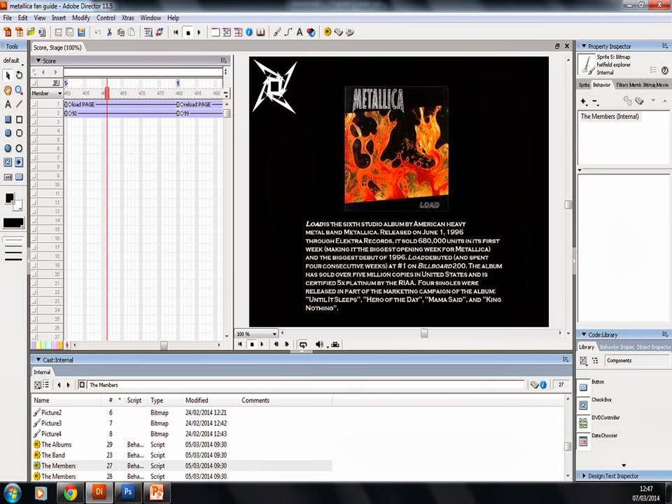Select the Magnifying Glass tool

click(x=20, y=90)
